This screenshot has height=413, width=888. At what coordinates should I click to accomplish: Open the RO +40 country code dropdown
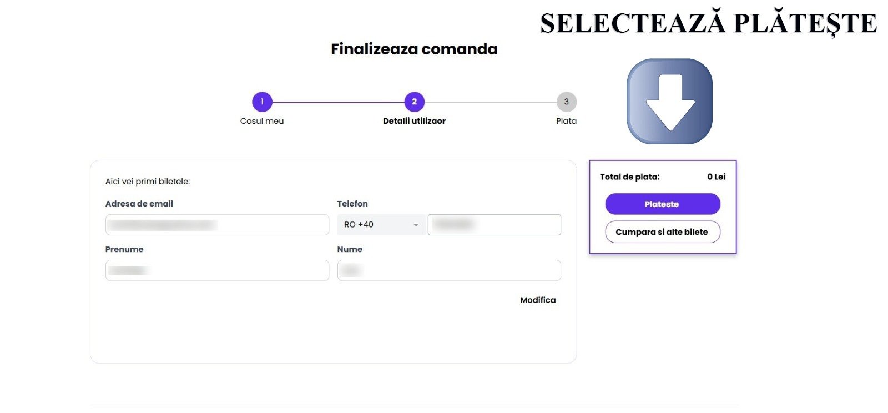381,225
